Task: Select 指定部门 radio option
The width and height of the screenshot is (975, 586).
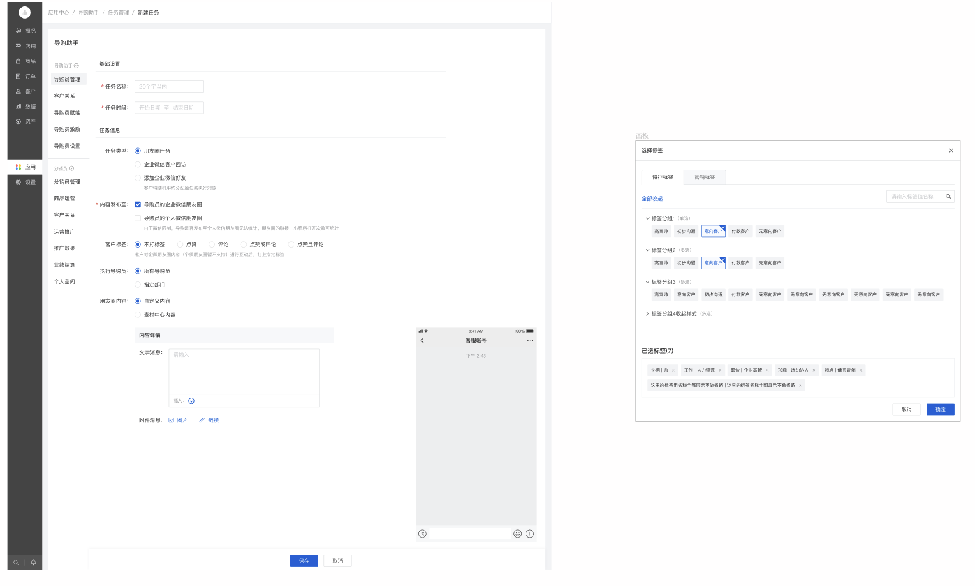Action: click(138, 285)
